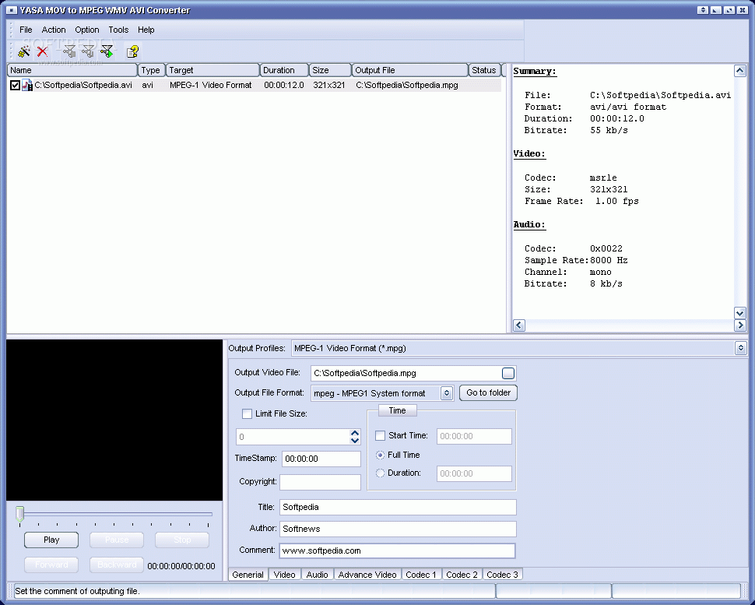Click the Start Time value field
This screenshot has width=755, height=605.
click(x=474, y=436)
